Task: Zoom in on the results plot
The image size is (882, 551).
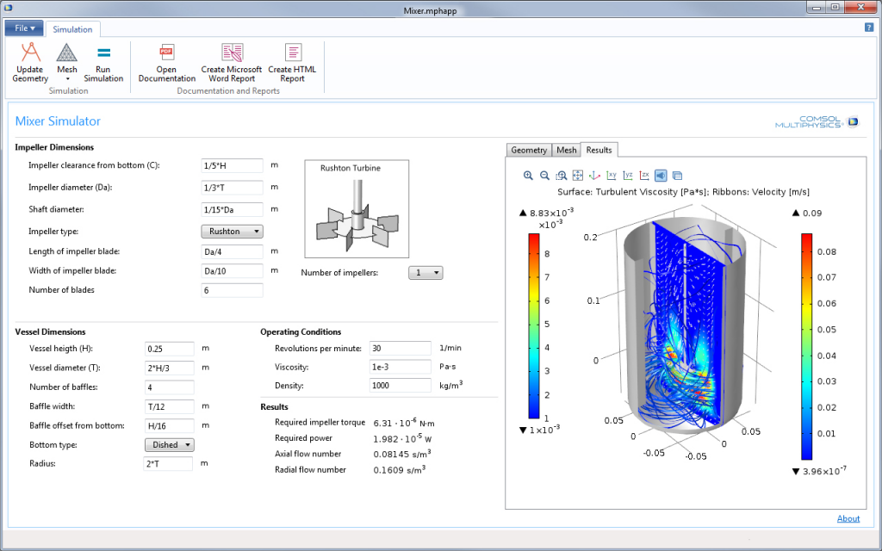Action: pos(528,176)
